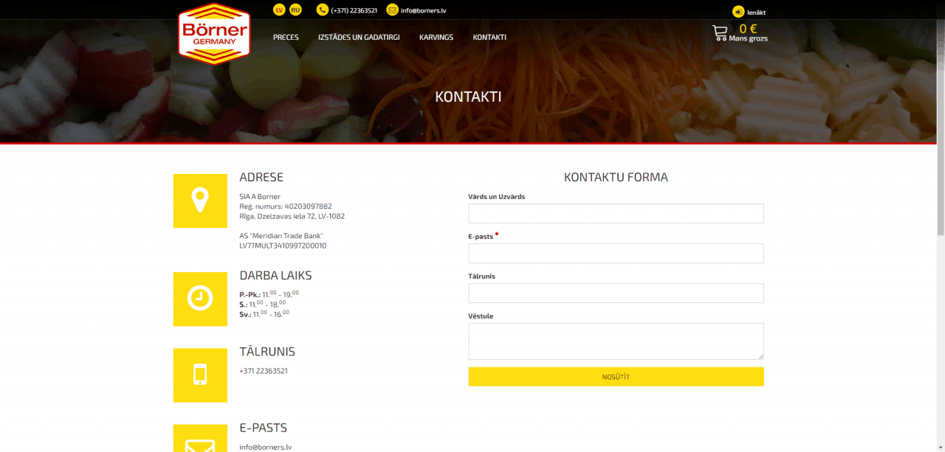Click the "SIA A Borner" text
945x452 pixels.
pyautogui.click(x=260, y=196)
